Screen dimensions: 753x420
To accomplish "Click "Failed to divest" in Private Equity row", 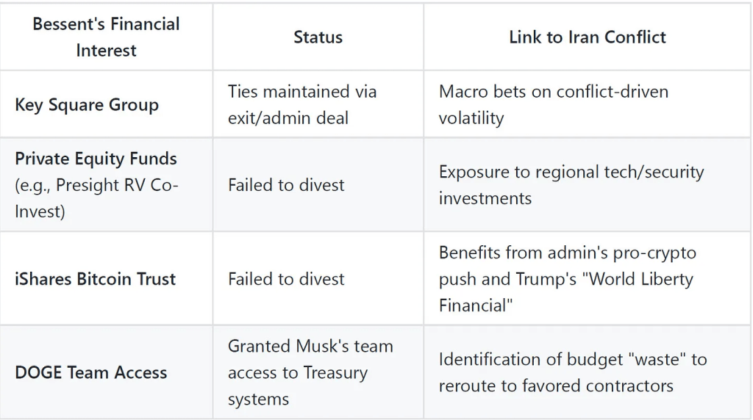I will 285,185.
